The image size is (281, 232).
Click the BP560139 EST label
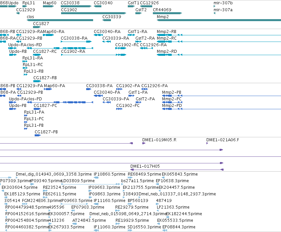pos(138,201)
